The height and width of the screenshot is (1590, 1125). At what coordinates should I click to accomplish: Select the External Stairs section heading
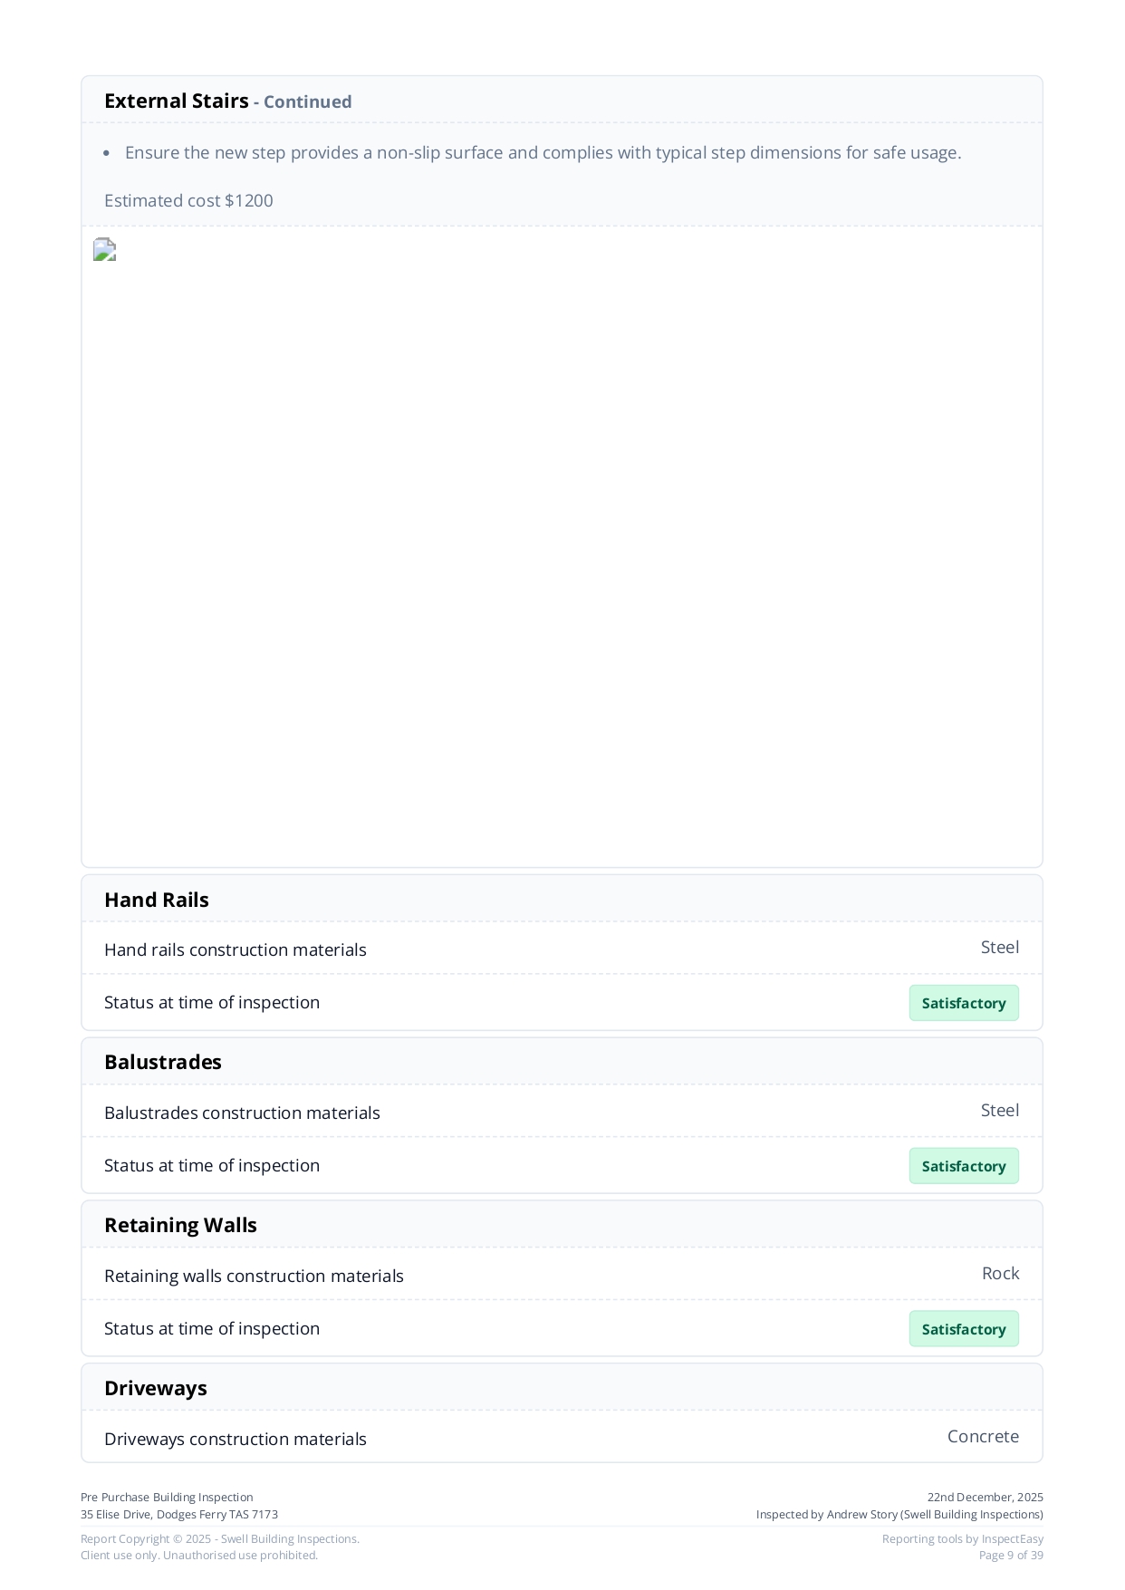[x=177, y=101]
